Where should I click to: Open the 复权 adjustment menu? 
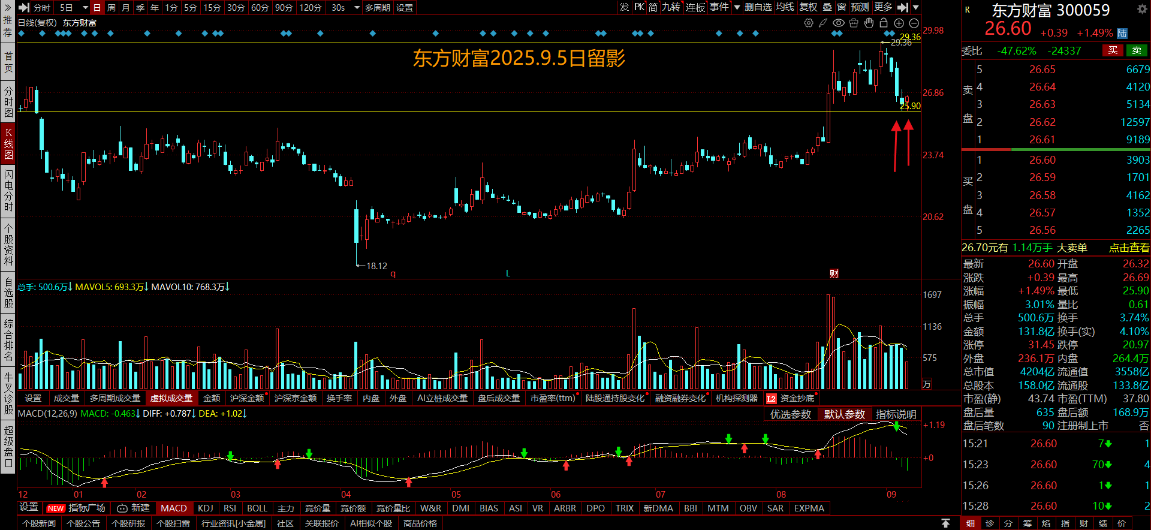pyautogui.click(x=808, y=7)
